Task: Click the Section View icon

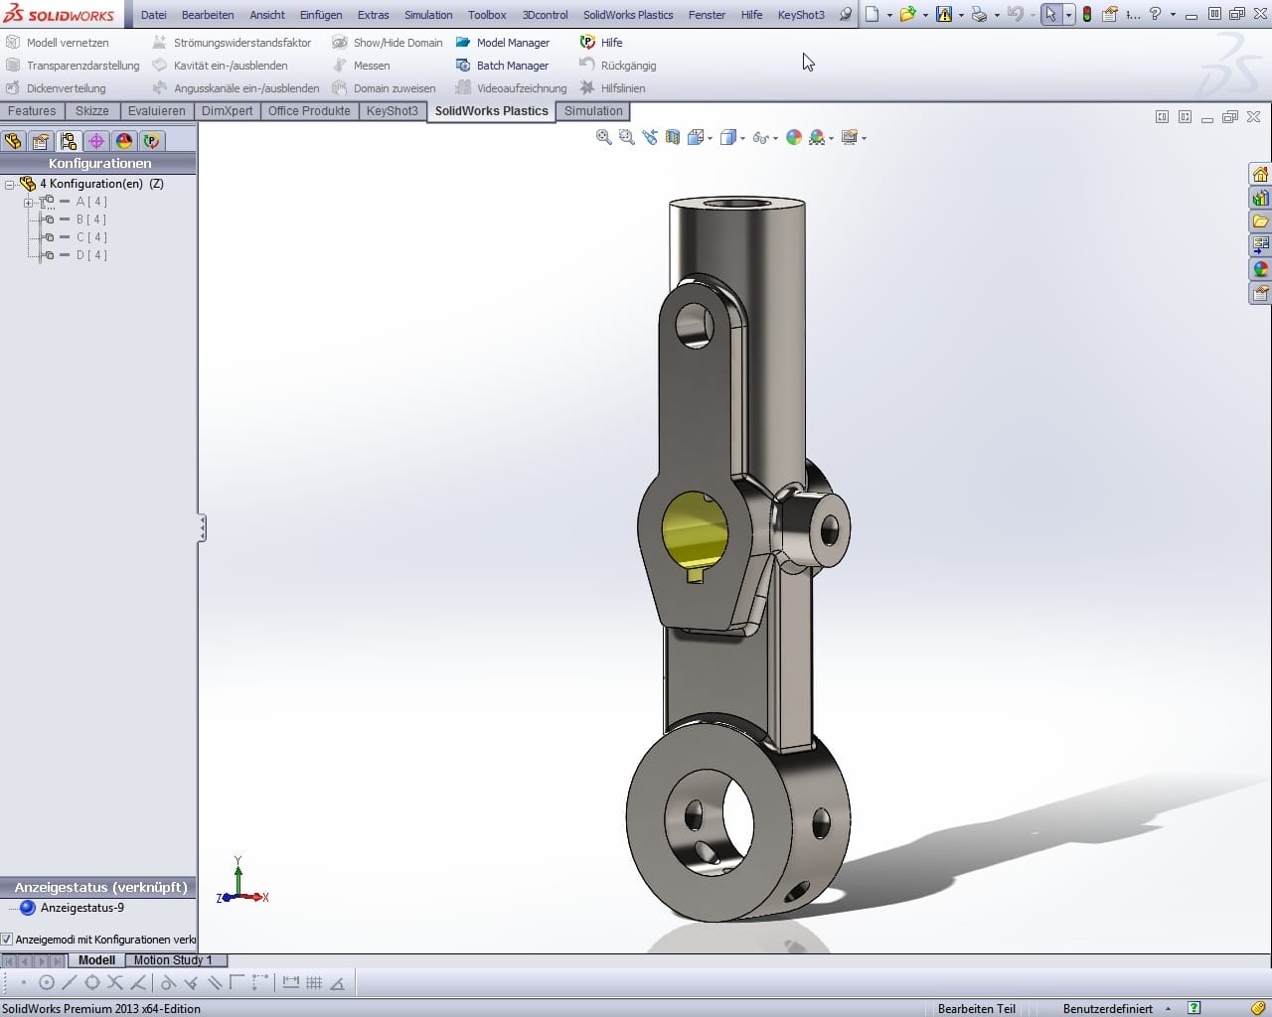Action: click(673, 138)
